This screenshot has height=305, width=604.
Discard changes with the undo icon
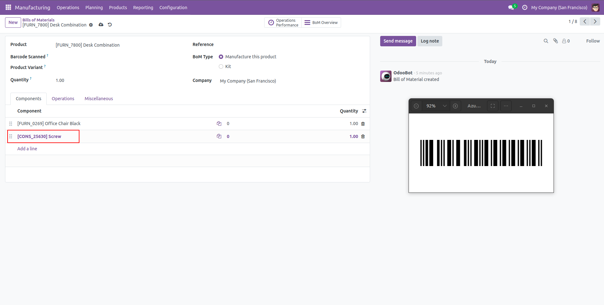tap(110, 25)
